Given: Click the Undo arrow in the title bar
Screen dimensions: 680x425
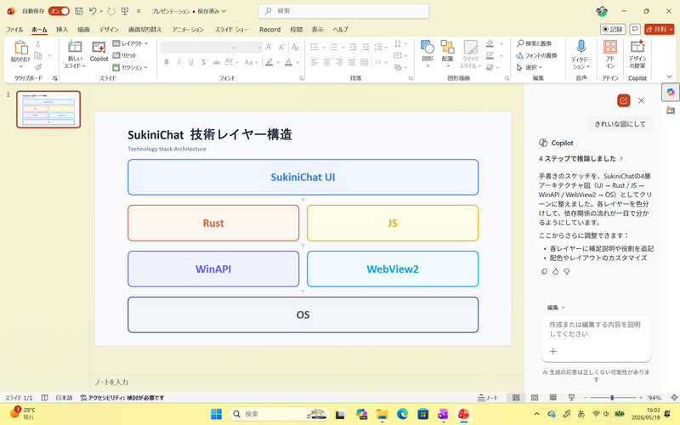Looking at the screenshot, I should [x=93, y=11].
